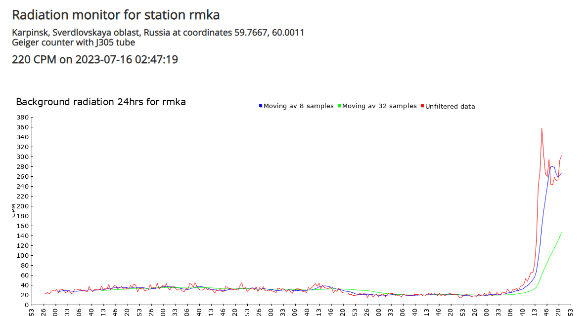Screen dimensions: 588x316
Task: Click the right end of the blue 8-sample line
Action: pos(561,173)
